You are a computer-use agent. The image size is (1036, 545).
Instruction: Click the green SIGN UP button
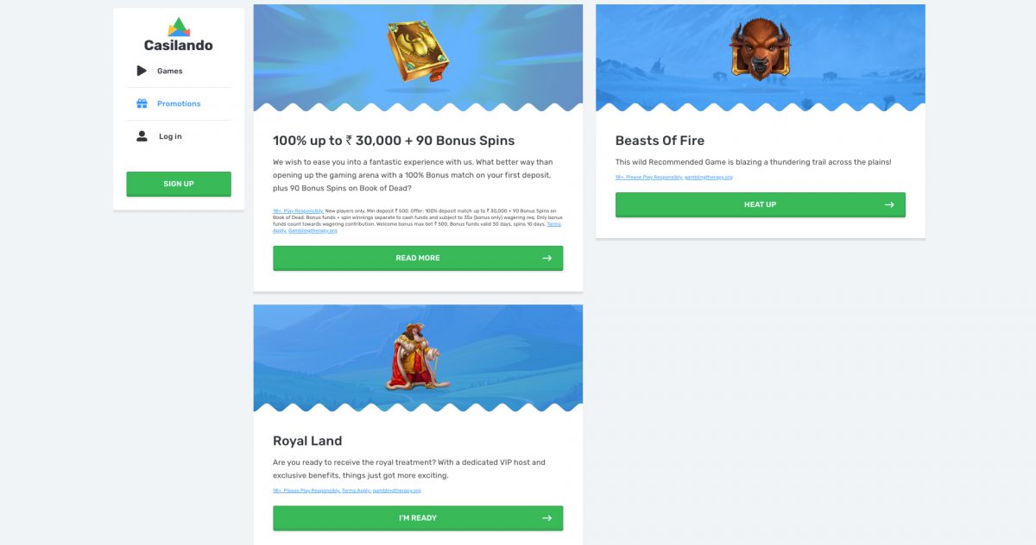179,184
